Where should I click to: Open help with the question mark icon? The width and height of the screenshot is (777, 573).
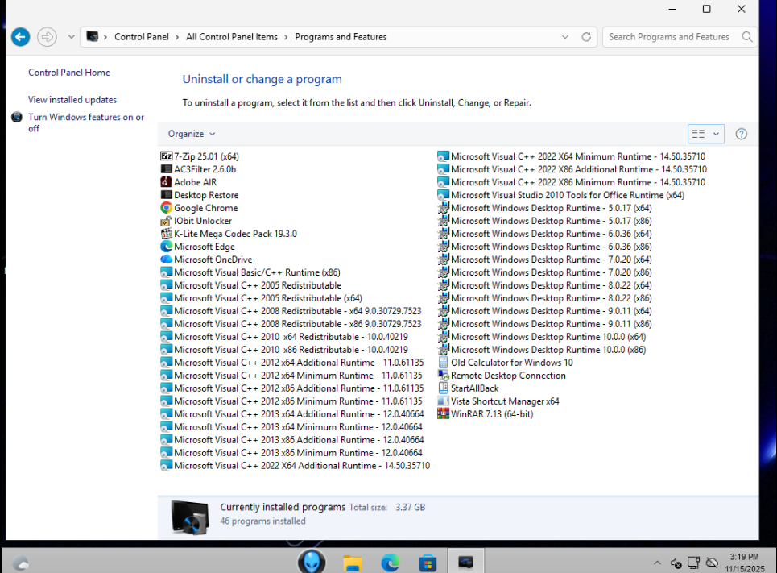742,134
